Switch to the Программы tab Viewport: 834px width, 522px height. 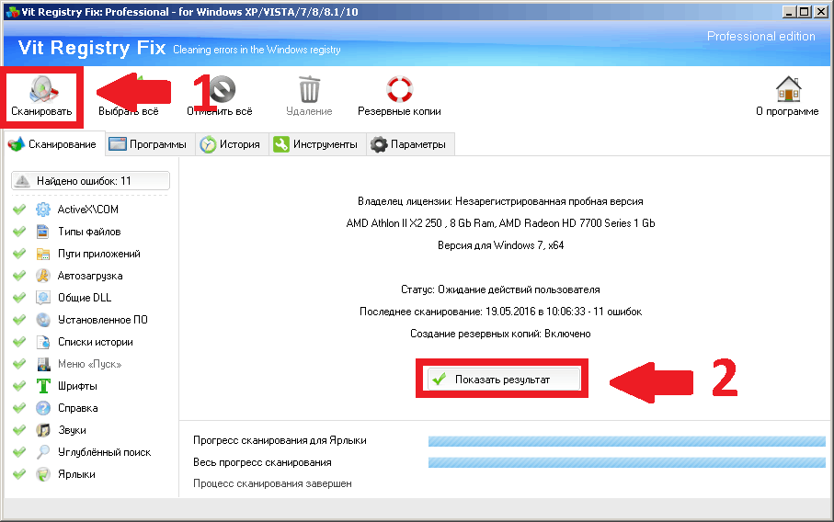pyautogui.click(x=150, y=144)
